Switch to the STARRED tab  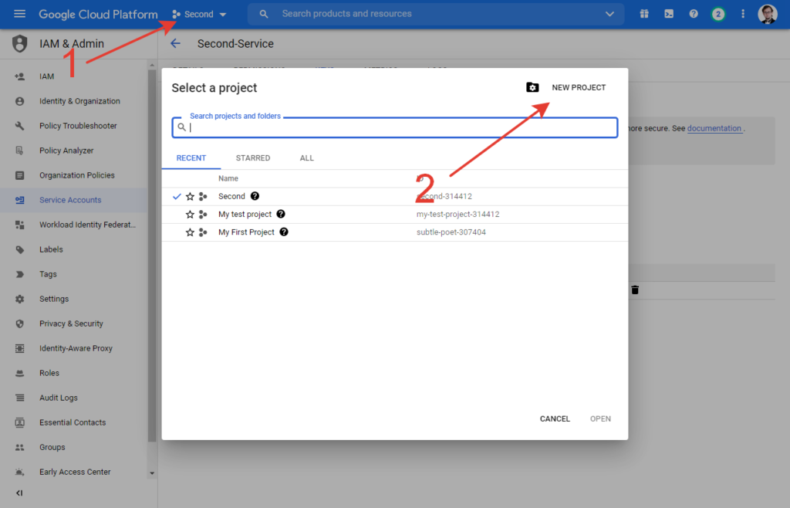pyautogui.click(x=253, y=158)
